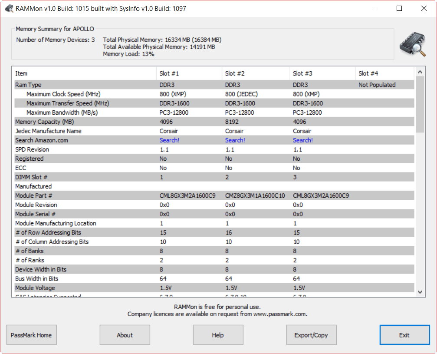This screenshot has height=354, width=437.
Task: Click the vertical scrollbar thumb
Action: (x=420, y=104)
